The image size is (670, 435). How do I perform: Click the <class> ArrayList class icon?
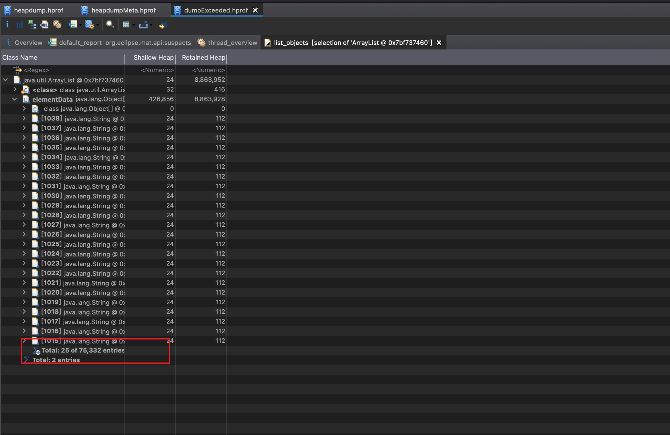25,90
